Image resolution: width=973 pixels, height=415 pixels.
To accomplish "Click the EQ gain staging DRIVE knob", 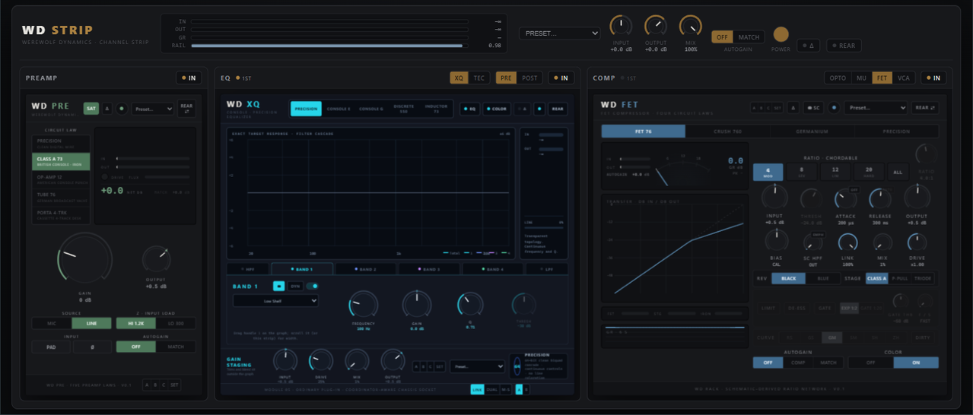I will point(321,360).
